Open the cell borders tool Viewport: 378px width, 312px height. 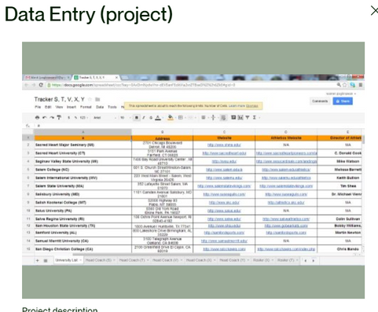tap(181, 118)
